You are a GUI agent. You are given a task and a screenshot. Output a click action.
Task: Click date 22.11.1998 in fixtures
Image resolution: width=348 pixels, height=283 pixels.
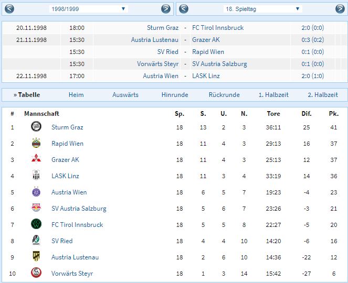click(x=31, y=76)
